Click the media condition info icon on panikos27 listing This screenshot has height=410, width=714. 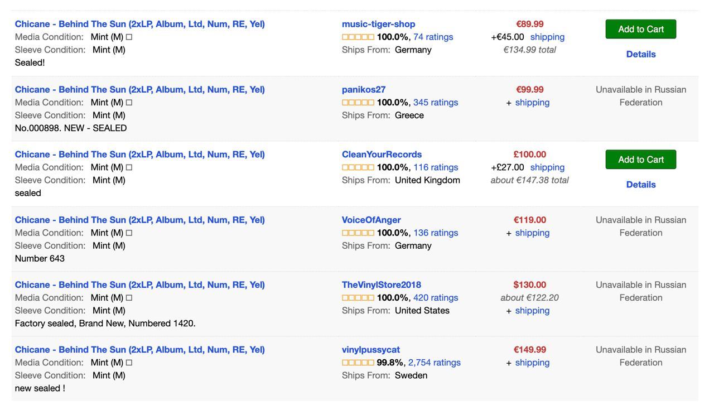[x=129, y=103]
